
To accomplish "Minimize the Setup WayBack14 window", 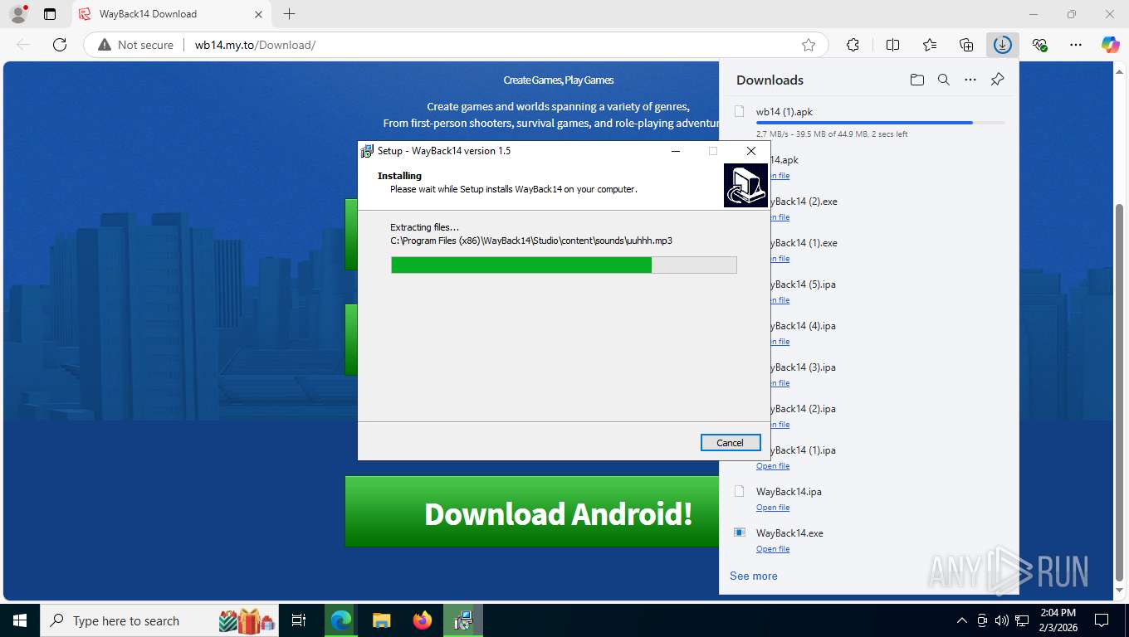I will [676, 151].
